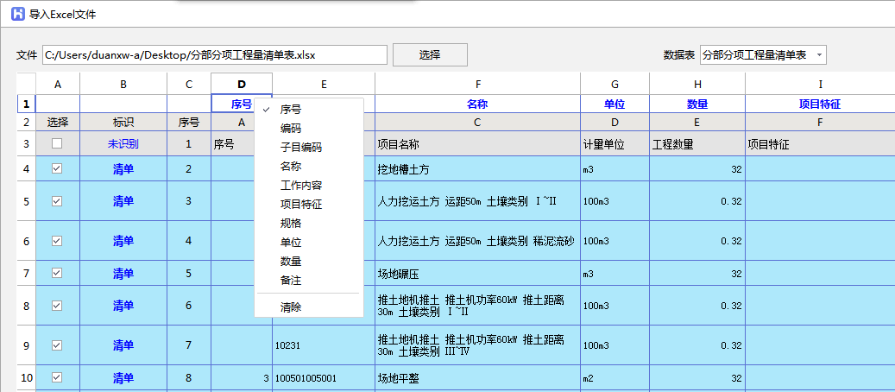Open the 数据表 dropdown
895x392 pixels.
(x=763, y=54)
